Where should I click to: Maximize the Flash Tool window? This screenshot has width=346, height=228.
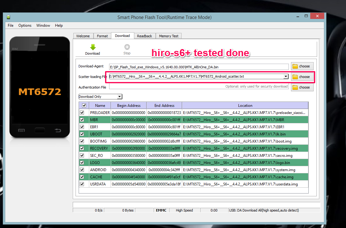[x=306, y=16]
